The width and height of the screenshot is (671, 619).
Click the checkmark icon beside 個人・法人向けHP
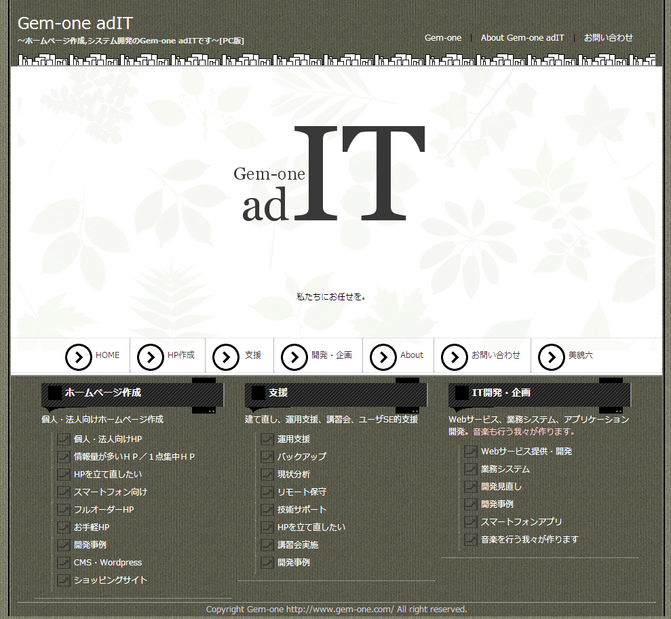[x=64, y=439]
